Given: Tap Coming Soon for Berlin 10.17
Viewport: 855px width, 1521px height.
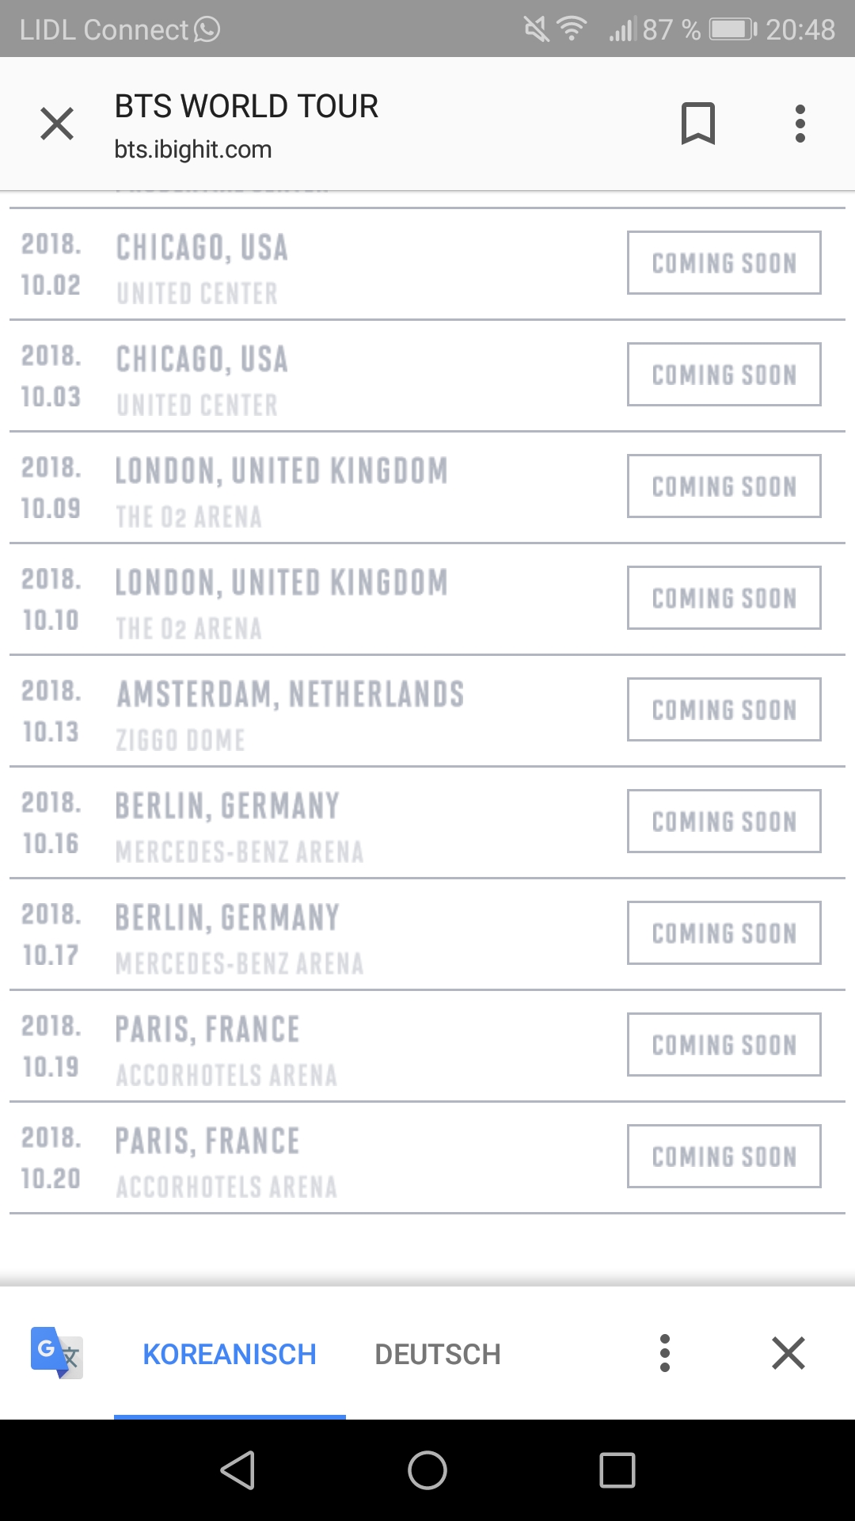Looking at the screenshot, I should pos(724,933).
